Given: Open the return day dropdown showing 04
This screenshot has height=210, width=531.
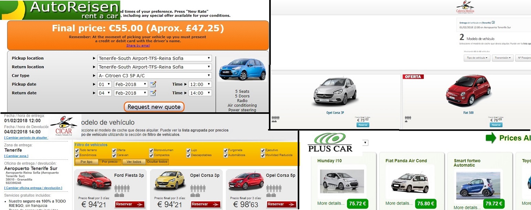Looking at the screenshot, I should click(105, 93).
